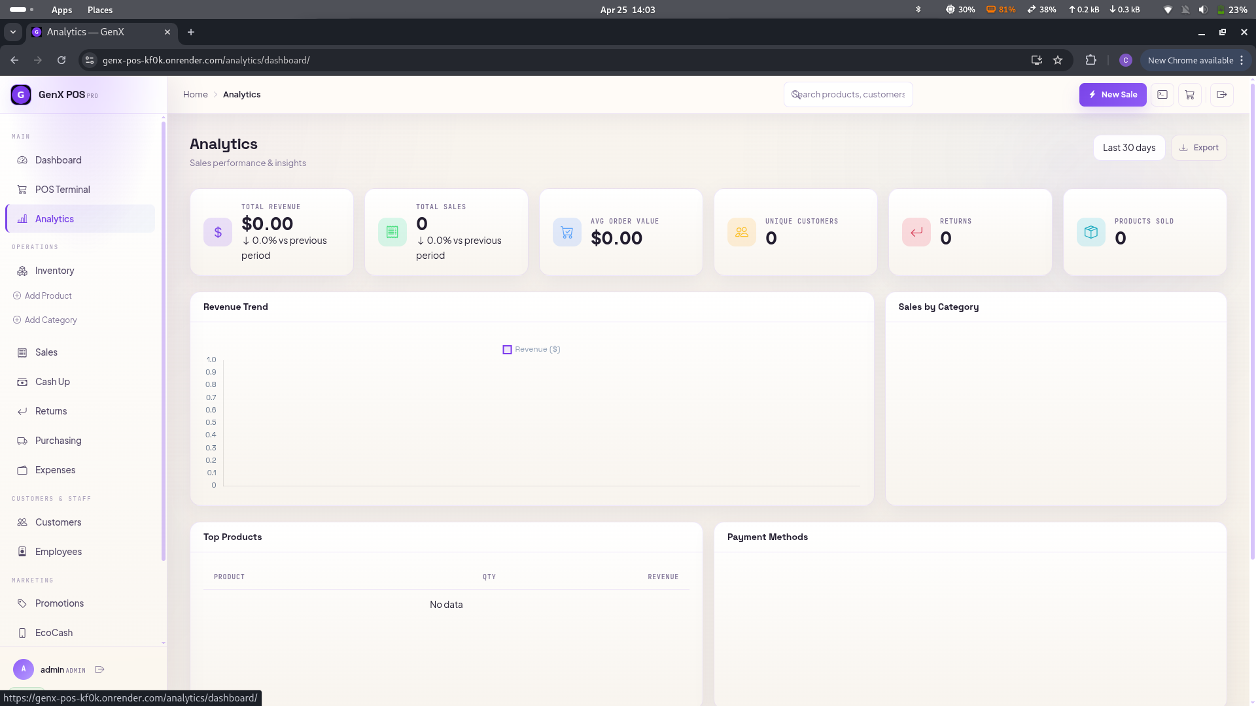Open Sales sidebar item
The height and width of the screenshot is (706, 1256).
click(x=80, y=352)
